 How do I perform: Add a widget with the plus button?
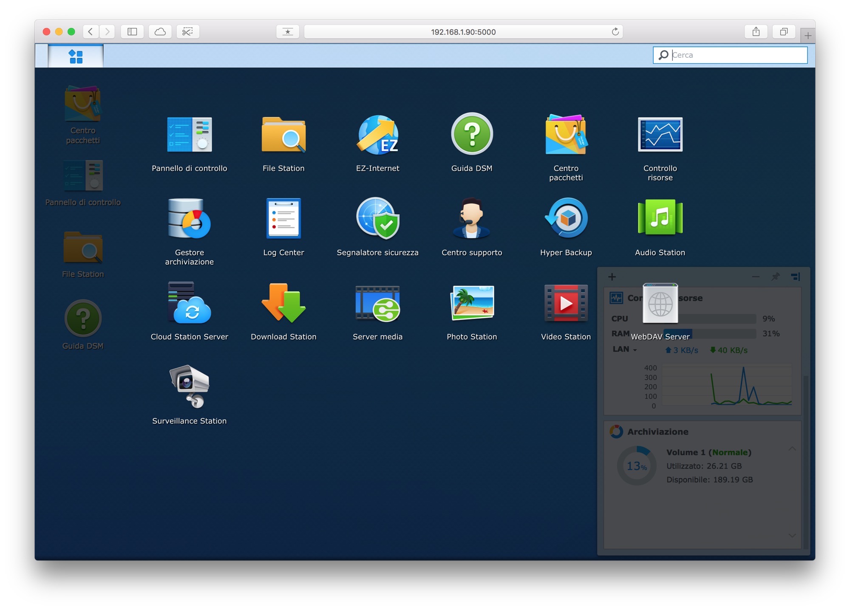[x=612, y=277]
